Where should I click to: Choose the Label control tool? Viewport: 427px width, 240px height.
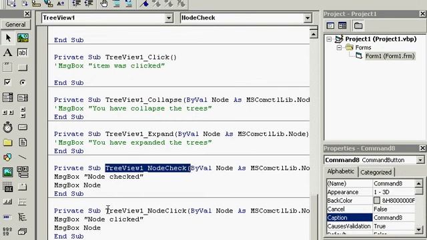click(7, 53)
